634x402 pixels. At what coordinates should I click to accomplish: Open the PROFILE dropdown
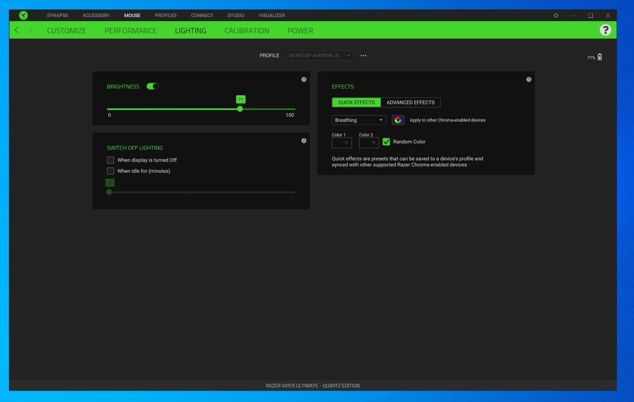tap(320, 55)
